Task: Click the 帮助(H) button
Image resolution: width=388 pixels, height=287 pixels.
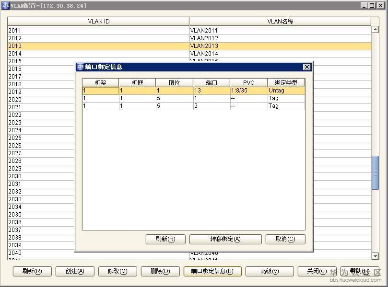Action: click(360, 271)
